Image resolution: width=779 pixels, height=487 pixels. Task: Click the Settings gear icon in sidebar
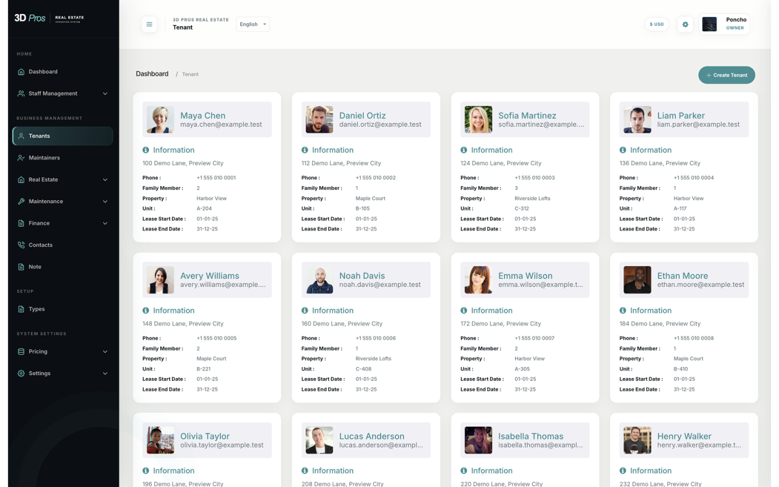(21, 374)
